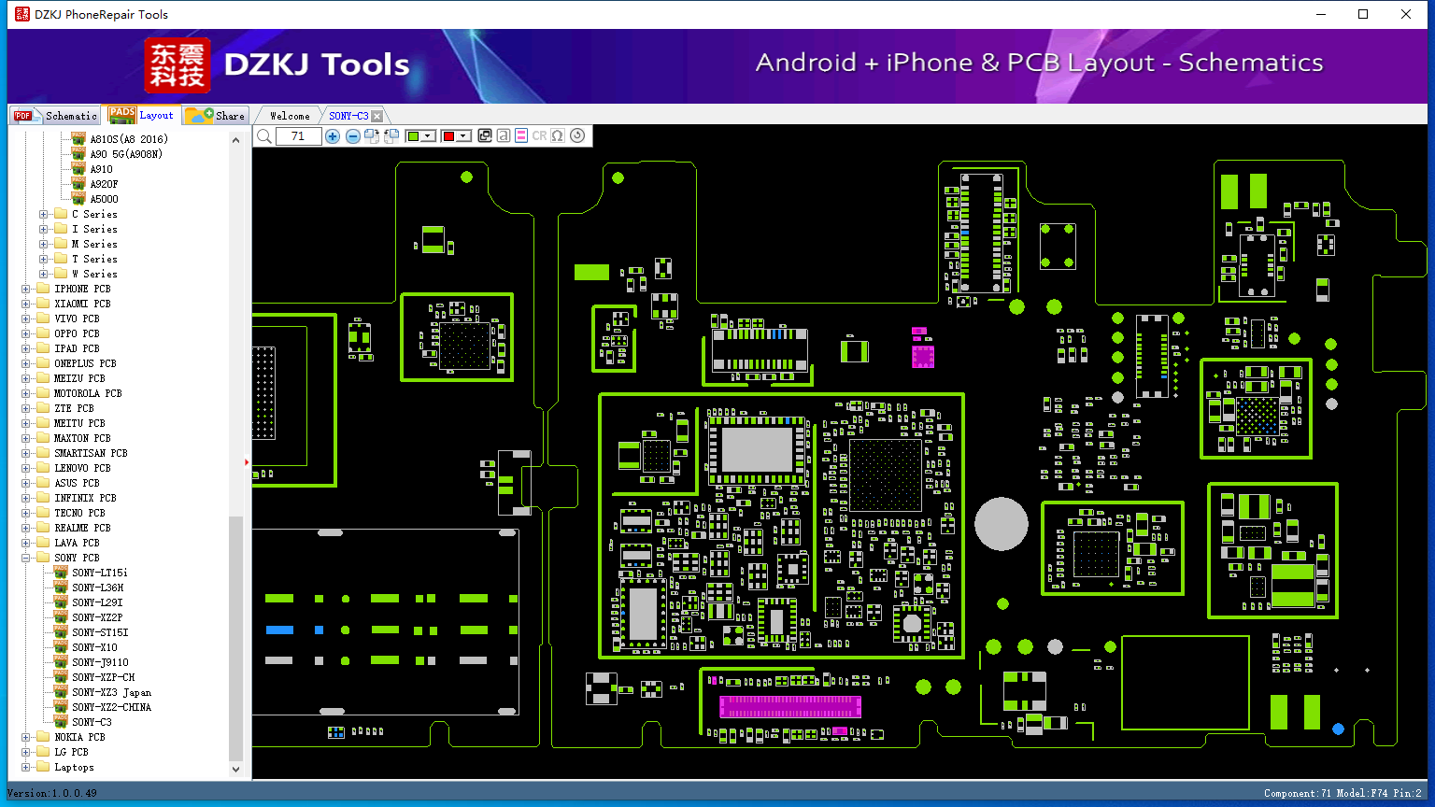Click the folder icon beside VIVO PCB
This screenshot has width=1435, height=807.
coord(43,319)
